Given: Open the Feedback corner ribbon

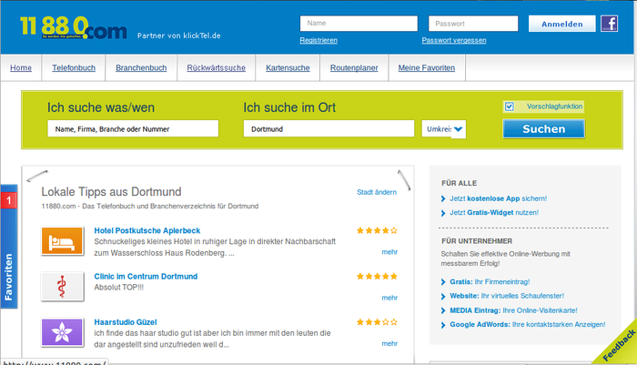Looking at the screenshot, I should coord(618,346).
